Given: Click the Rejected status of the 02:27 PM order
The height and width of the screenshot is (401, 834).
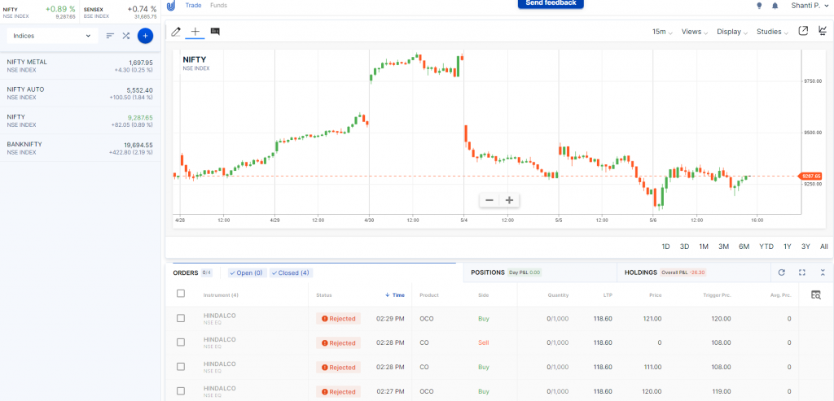Looking at the screenshot, I should tap(338, 392).
